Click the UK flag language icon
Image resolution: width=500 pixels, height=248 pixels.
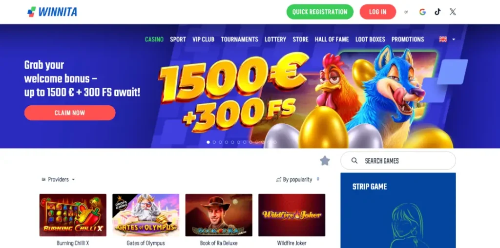click(443, 39)
